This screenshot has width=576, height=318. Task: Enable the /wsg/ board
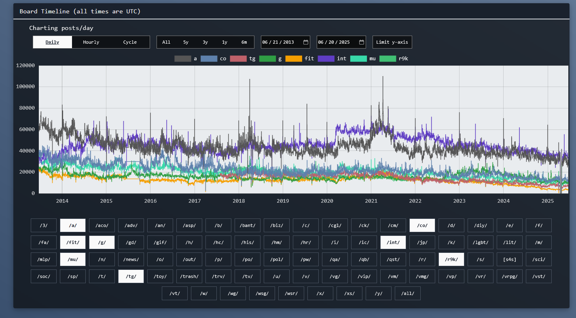[x=262, y=293]
